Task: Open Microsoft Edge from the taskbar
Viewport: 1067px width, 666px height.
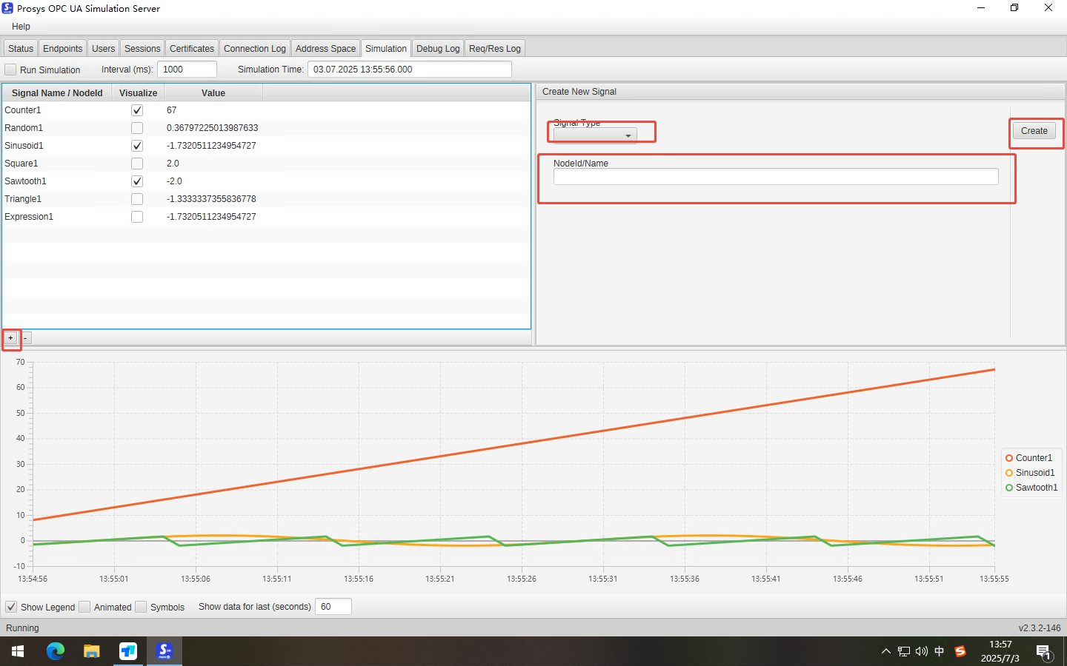Action: pyautogui.click(x=55, y=651)
